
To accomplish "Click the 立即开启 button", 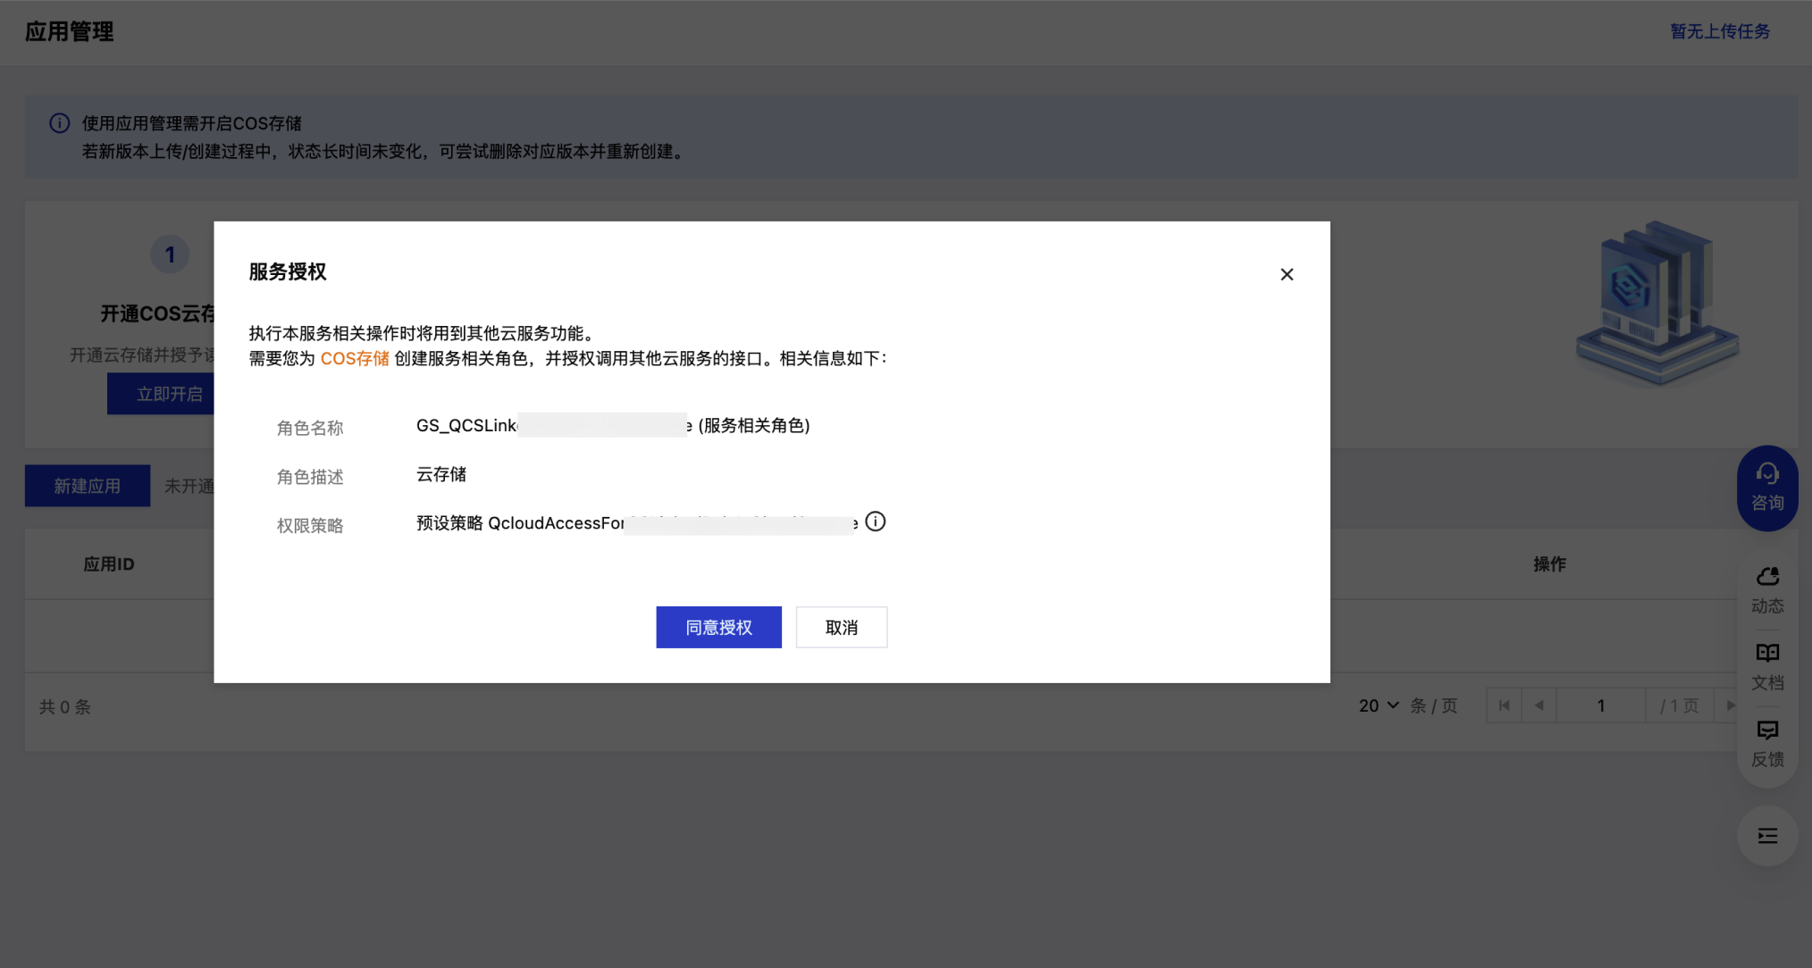I will (x=161, y=394).
